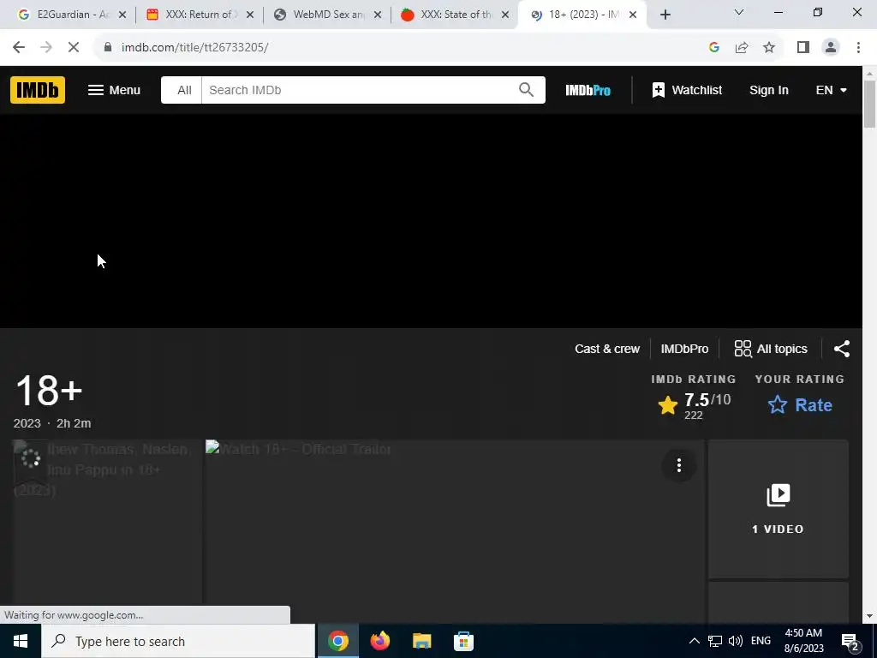Open IMDbPro from the header

(588, 90)
